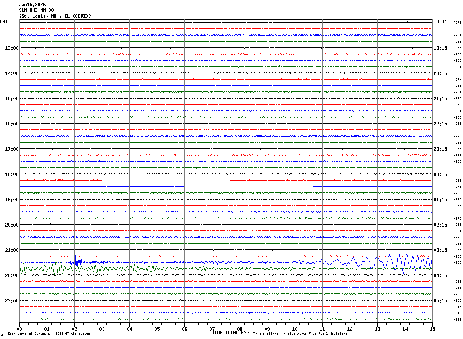This screenshot has width=463, height=339.
Task: Click the St. Louis, MO location text
Action: tap(55, 16)
